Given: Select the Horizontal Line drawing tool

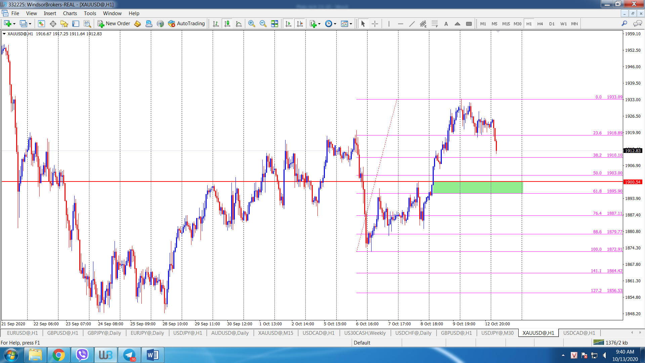Looking at the screenshot, I should 400,24.
